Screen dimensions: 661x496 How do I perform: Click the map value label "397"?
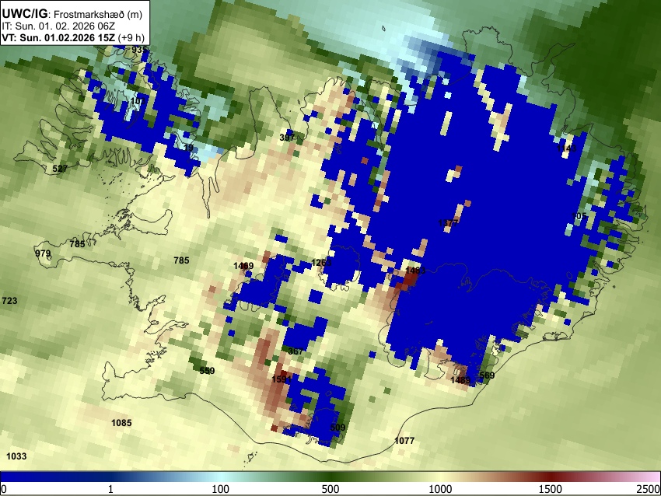[x=287, y=138]
